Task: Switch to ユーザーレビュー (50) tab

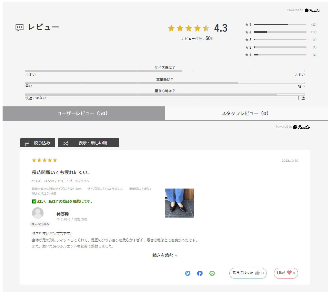Action: (84, 113)
